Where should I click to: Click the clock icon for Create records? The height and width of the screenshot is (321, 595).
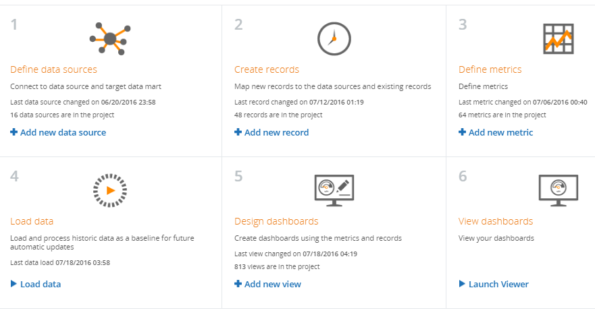334,38
